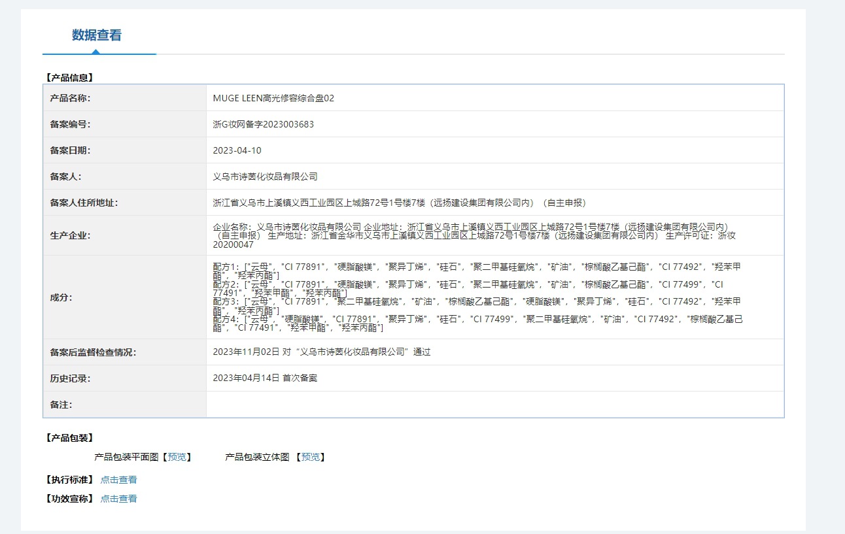
Task: Click the 生产企业 row label
Action: point(70,235)
